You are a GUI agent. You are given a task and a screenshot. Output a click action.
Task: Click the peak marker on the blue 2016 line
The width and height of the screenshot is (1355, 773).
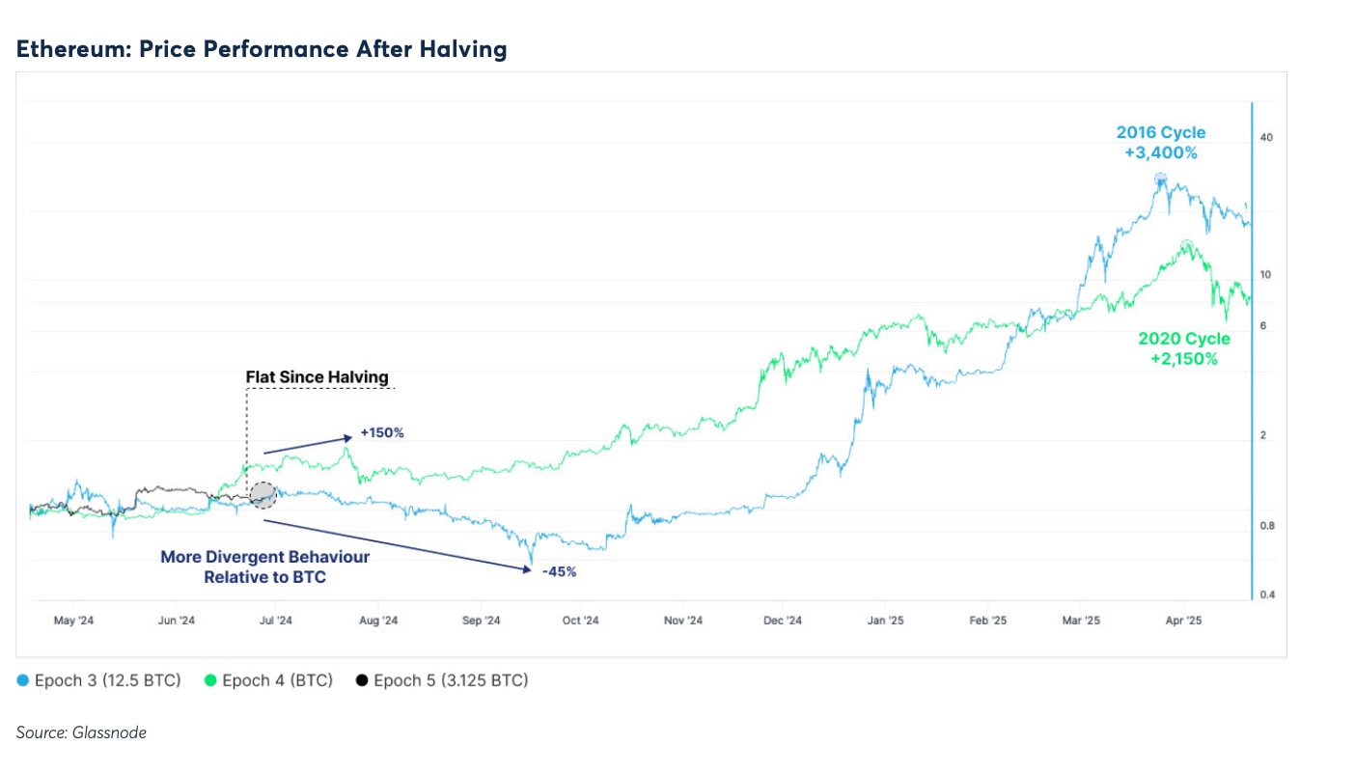(1158, 179)
